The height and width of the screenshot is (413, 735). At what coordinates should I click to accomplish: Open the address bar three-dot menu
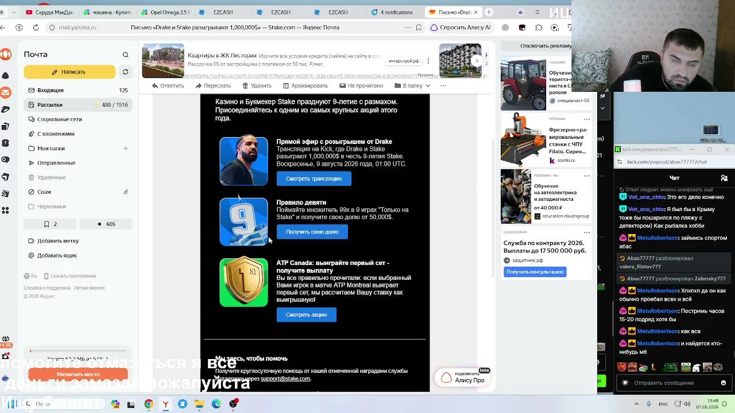click(408, 28)
